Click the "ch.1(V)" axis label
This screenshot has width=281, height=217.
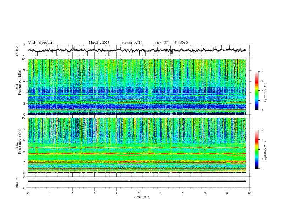click(17, 50)
